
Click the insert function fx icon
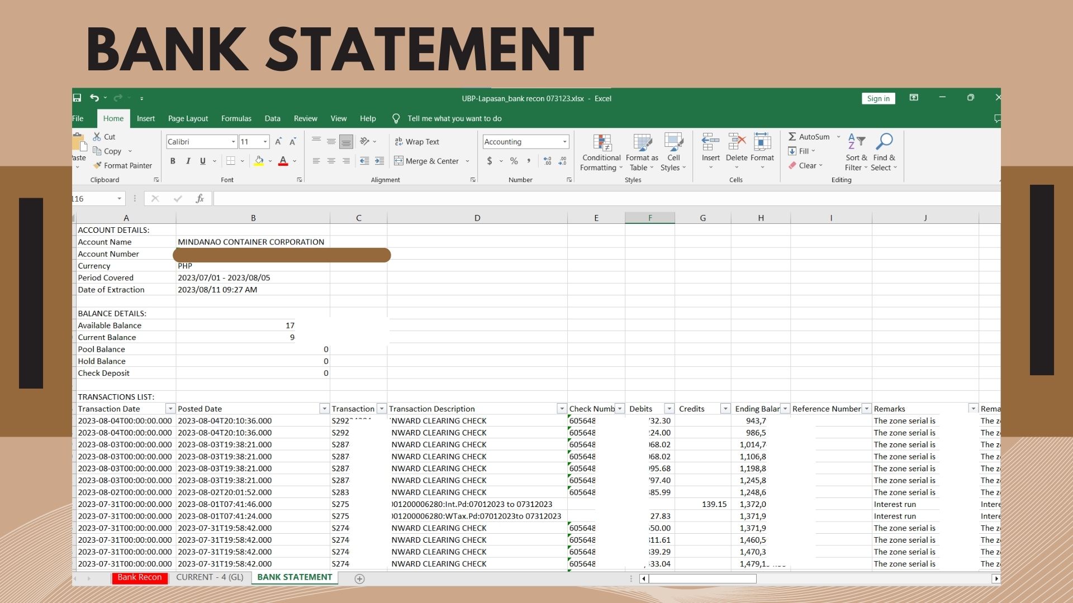coord(200,199)
